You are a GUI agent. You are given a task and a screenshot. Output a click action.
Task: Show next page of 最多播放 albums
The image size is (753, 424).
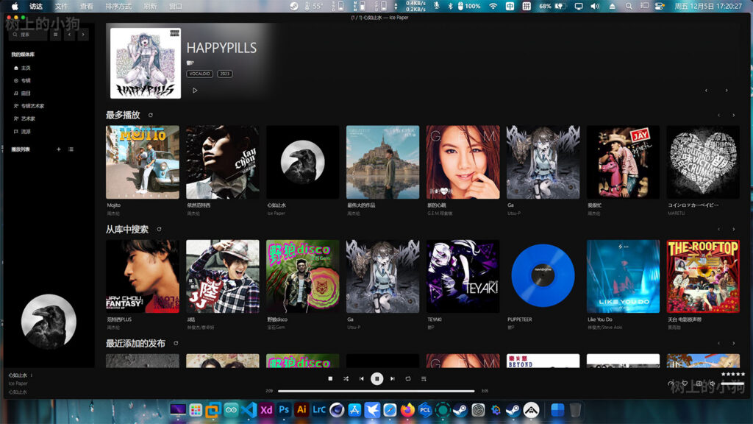[x=733, y=116]
